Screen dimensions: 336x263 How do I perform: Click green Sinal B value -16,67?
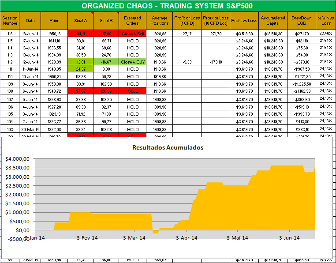(106, 62)
